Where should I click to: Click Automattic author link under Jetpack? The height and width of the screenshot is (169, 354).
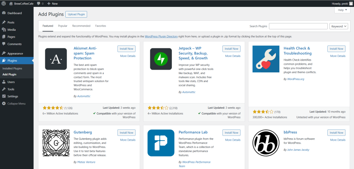pyautogui.click(x=189, y=92)
